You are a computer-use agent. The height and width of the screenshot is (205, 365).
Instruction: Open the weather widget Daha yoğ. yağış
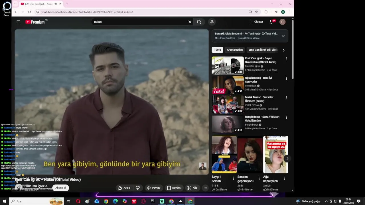click(308, 201)
